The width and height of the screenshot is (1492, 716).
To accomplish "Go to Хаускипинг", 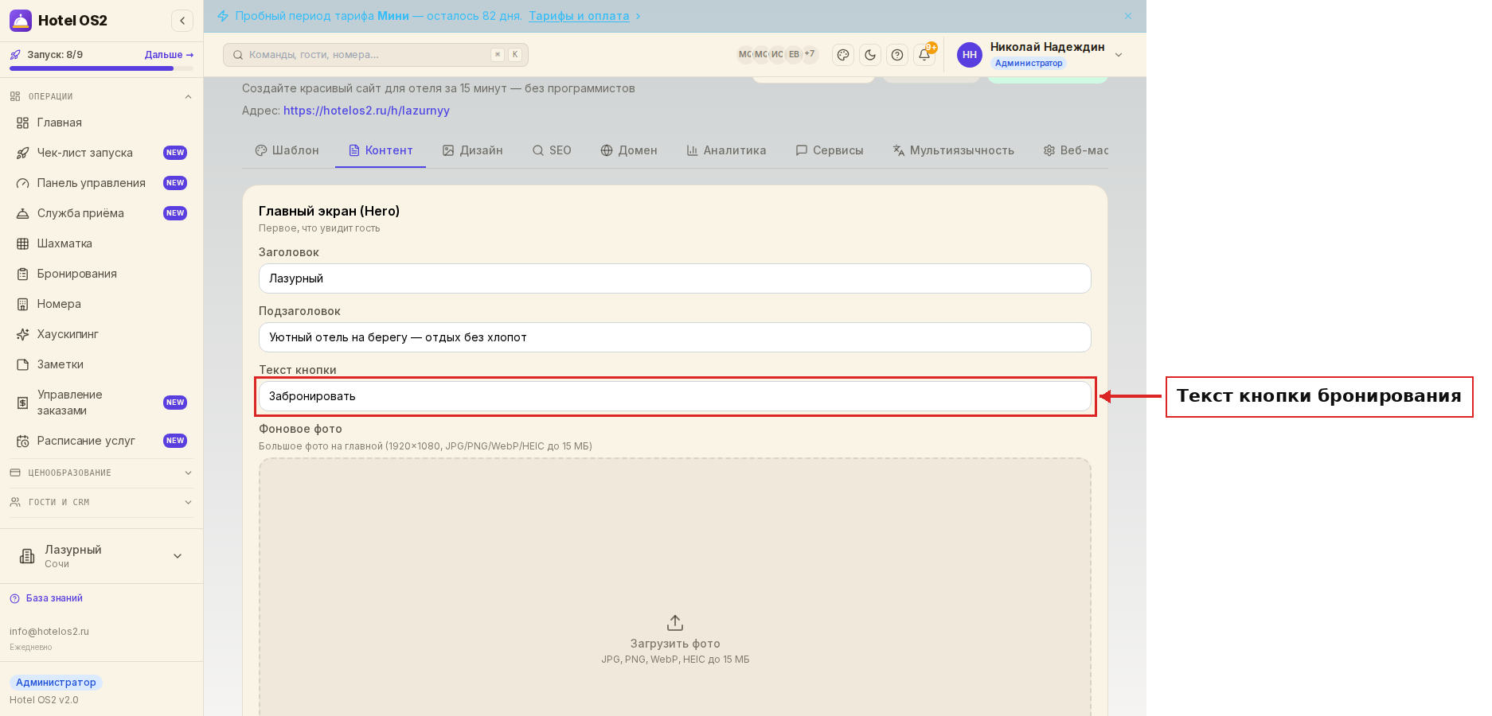I will click(x=101, y=334).
